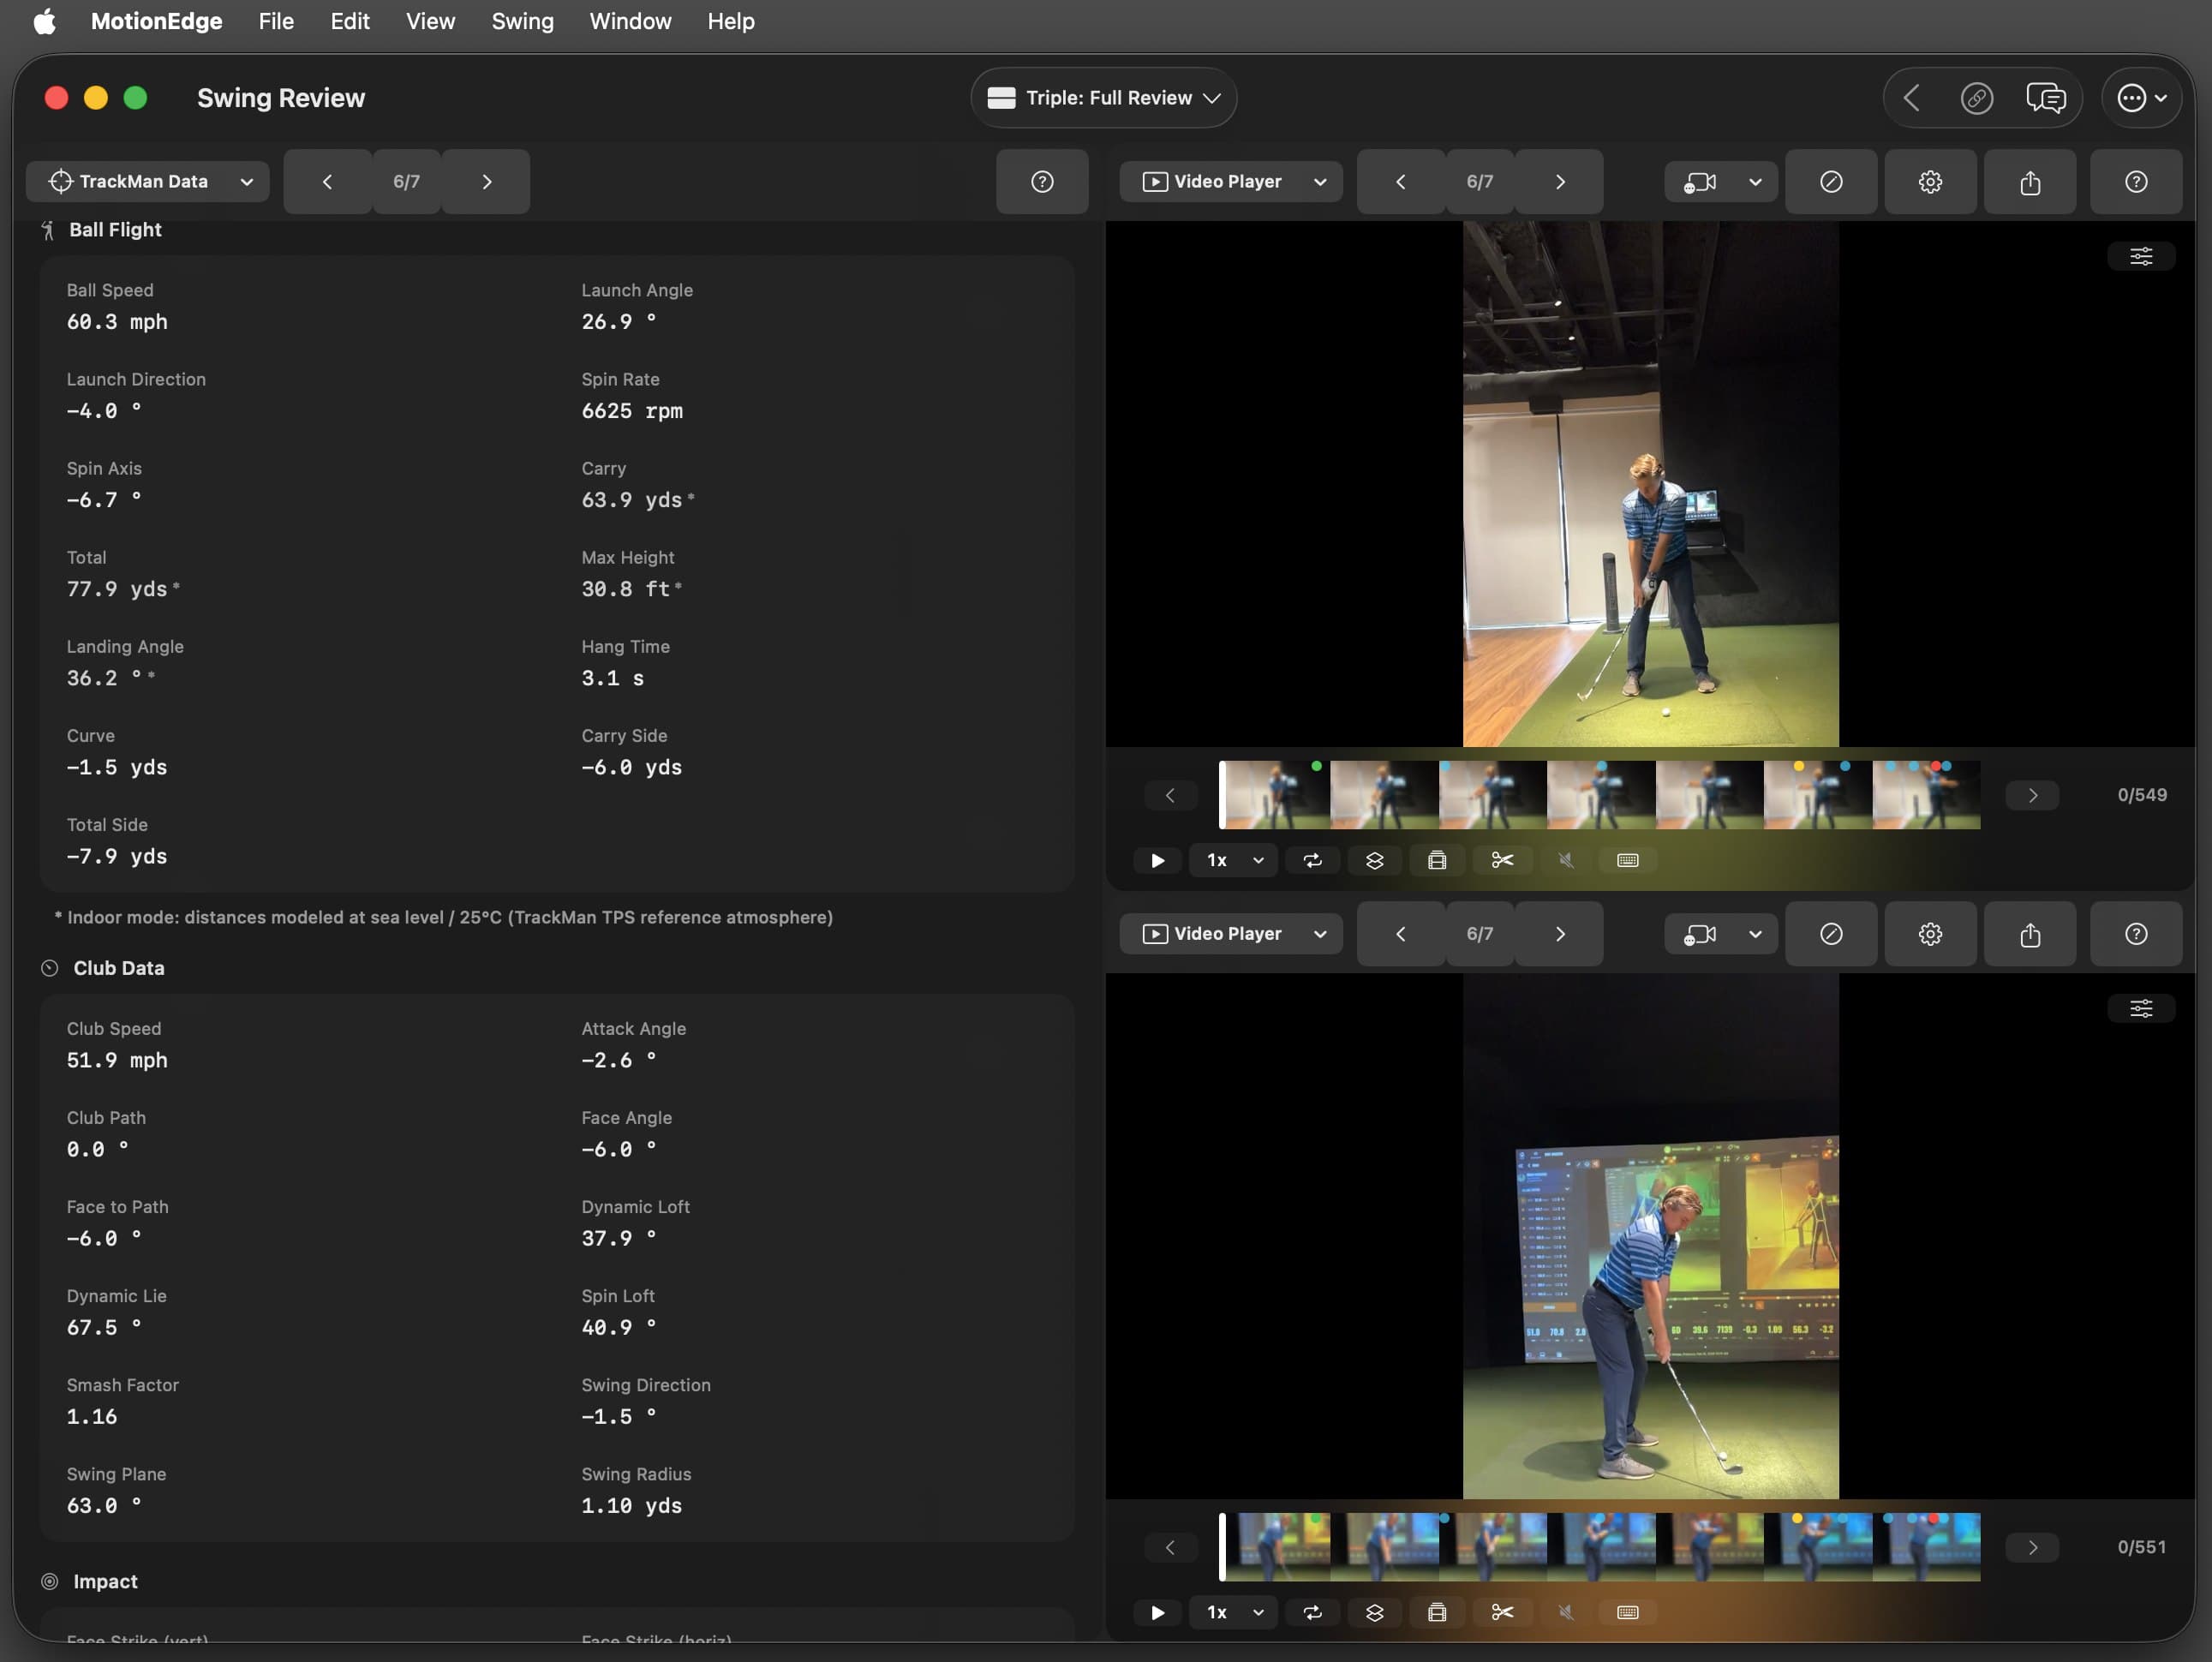2212x1662 pixels.
Task: Open top camera source dropdown
Action: pyautogui.click(x=1720, y=181)
